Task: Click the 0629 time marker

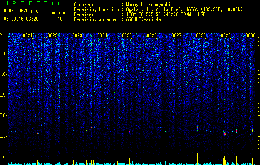Action: [x=226, y=35]
